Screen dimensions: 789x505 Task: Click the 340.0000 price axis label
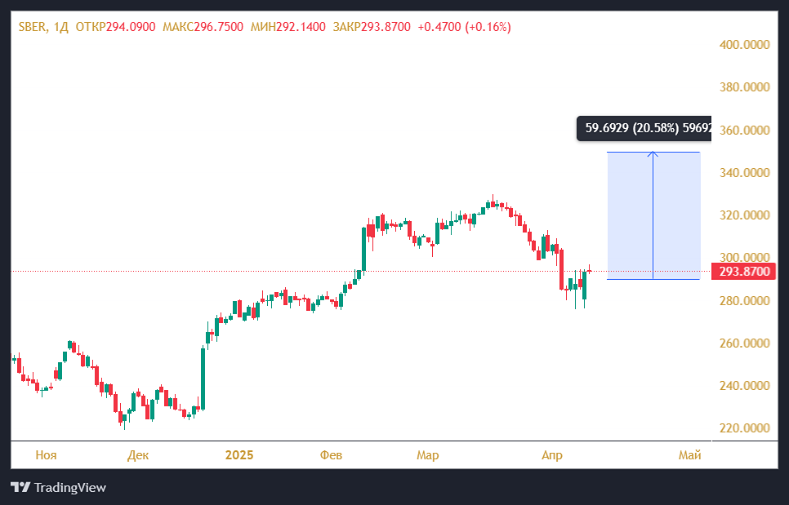click(744, 173)
